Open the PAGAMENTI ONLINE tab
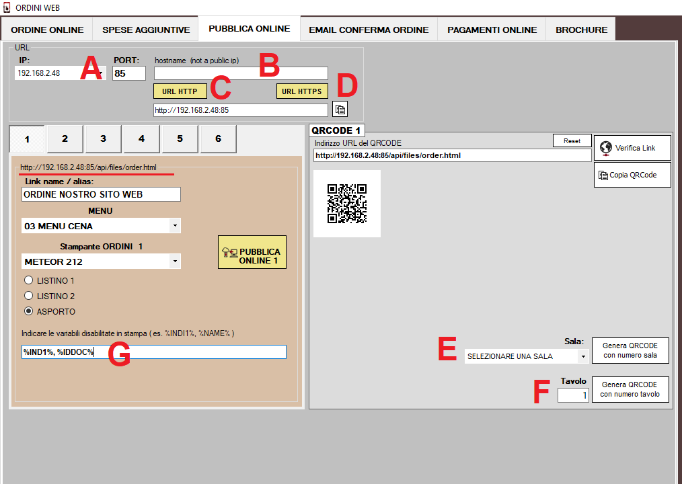This screenshot has width=682, height=484. 492,30
